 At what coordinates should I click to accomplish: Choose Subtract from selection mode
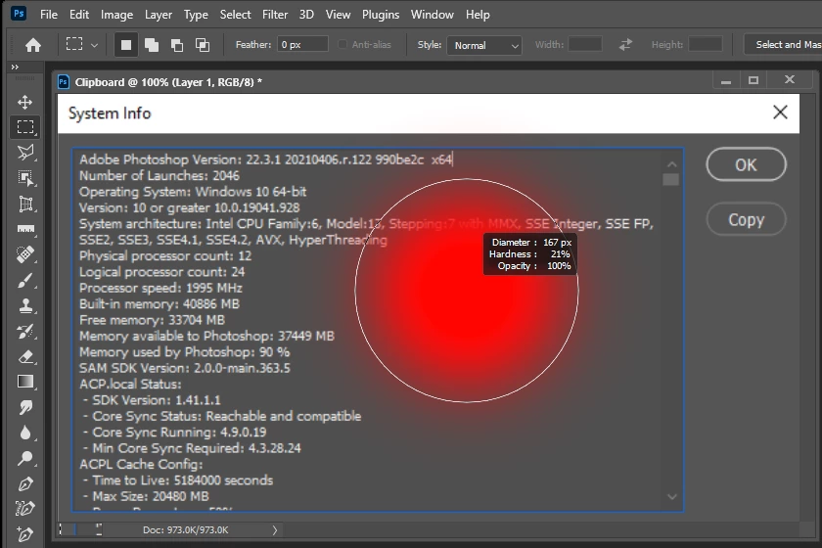click(x=177, y=45)
